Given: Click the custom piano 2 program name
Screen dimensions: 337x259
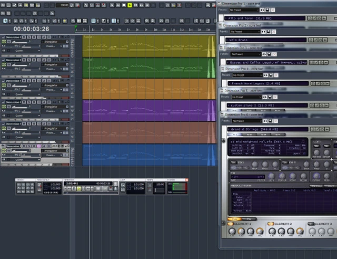Looking at the screenshot, I should pos(252,105).
